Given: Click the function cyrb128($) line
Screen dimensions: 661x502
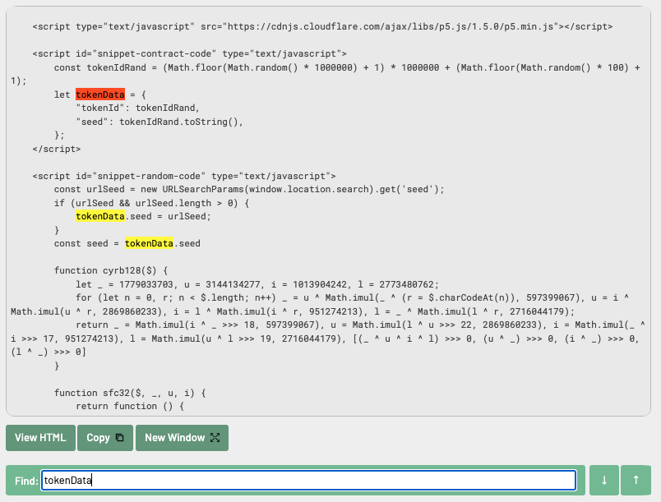Looking at the screenshot, I should [111, 270].
